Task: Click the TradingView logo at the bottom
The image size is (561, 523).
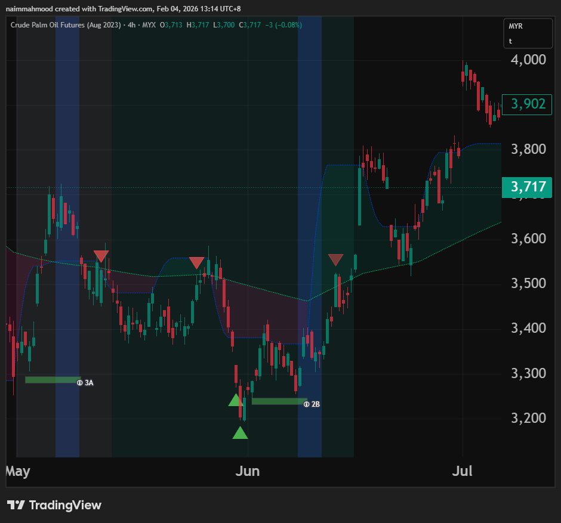Action: 54,505
